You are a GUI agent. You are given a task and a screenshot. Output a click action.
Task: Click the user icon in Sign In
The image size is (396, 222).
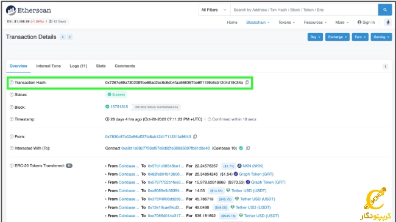(359, 22)
